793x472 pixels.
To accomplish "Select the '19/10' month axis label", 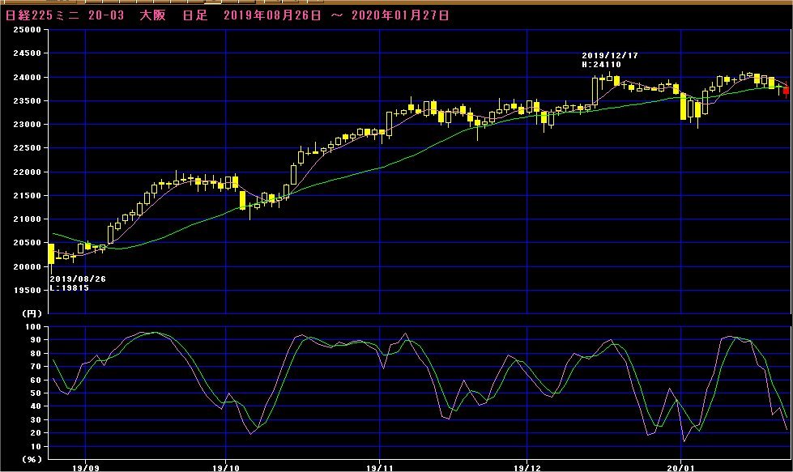I will pyautogui.click(x=225, y=468).
